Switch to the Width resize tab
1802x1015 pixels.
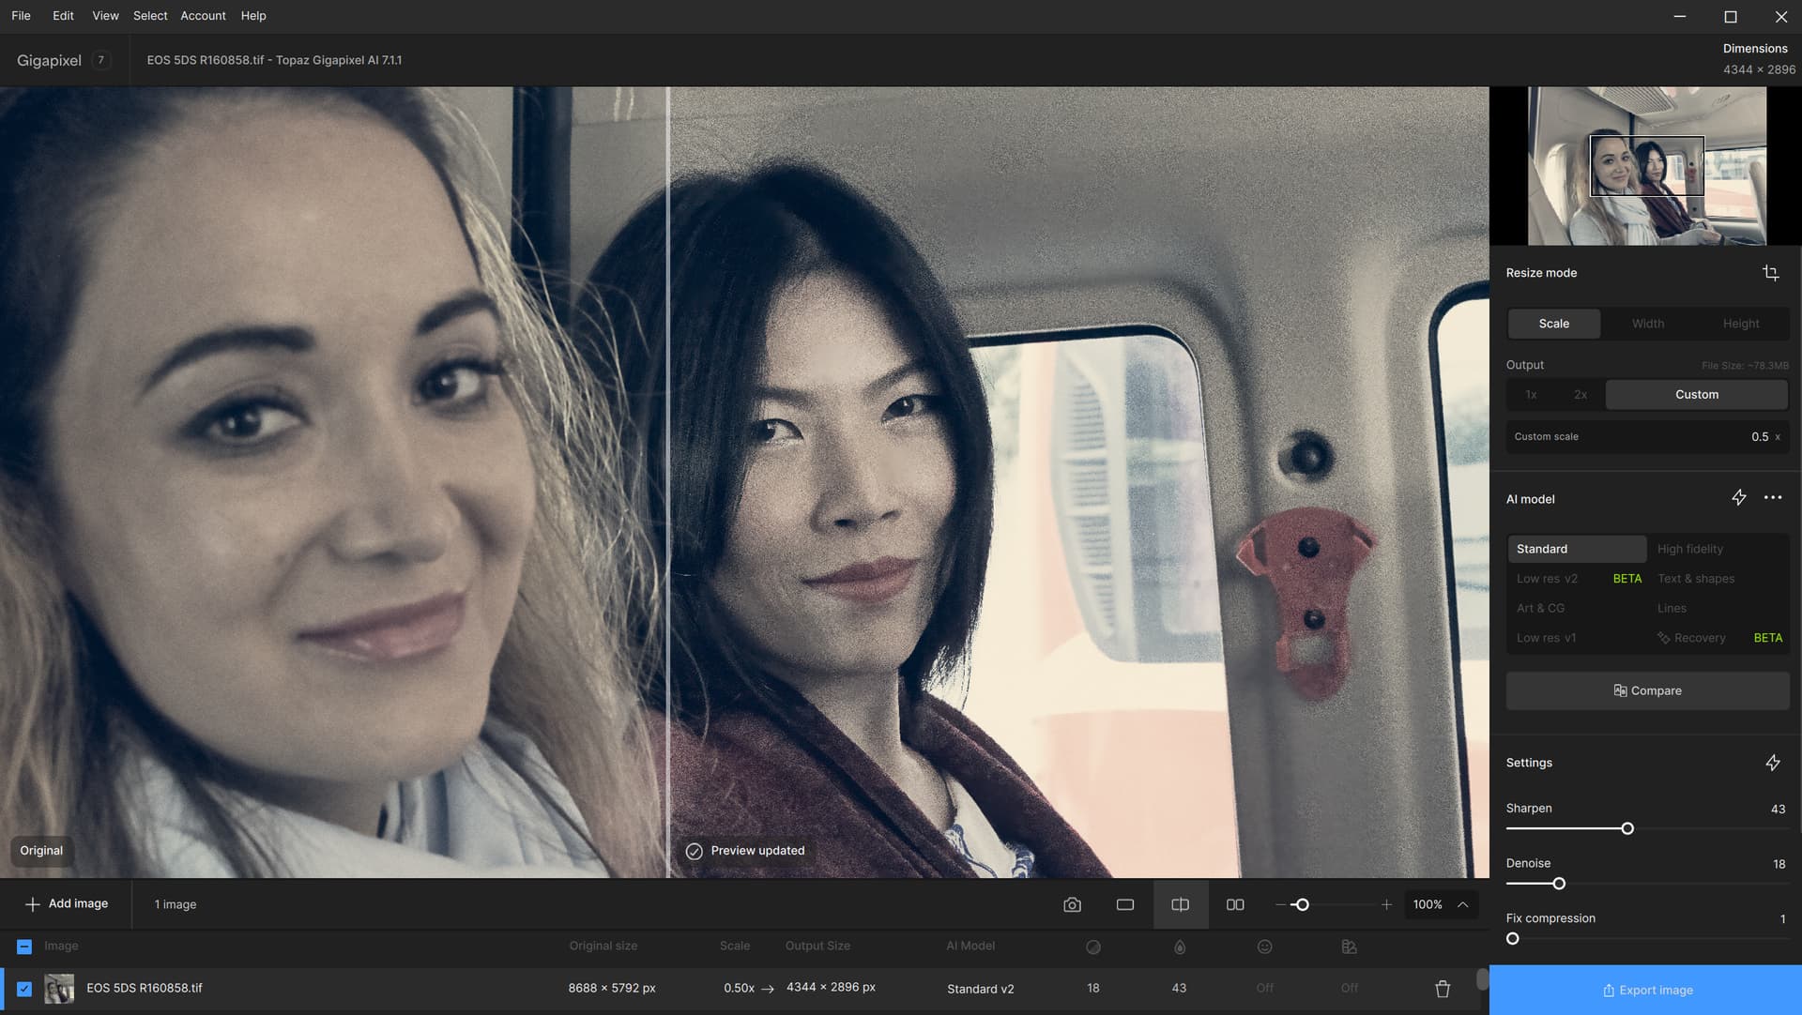click(1647, 323)
